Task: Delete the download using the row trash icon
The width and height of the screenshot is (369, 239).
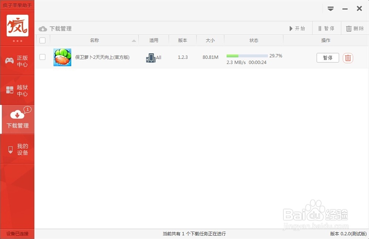Action: pyautogui.click(x=347, y=58)
